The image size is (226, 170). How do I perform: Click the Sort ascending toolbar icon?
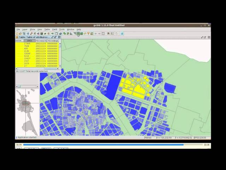coord(71,34)
